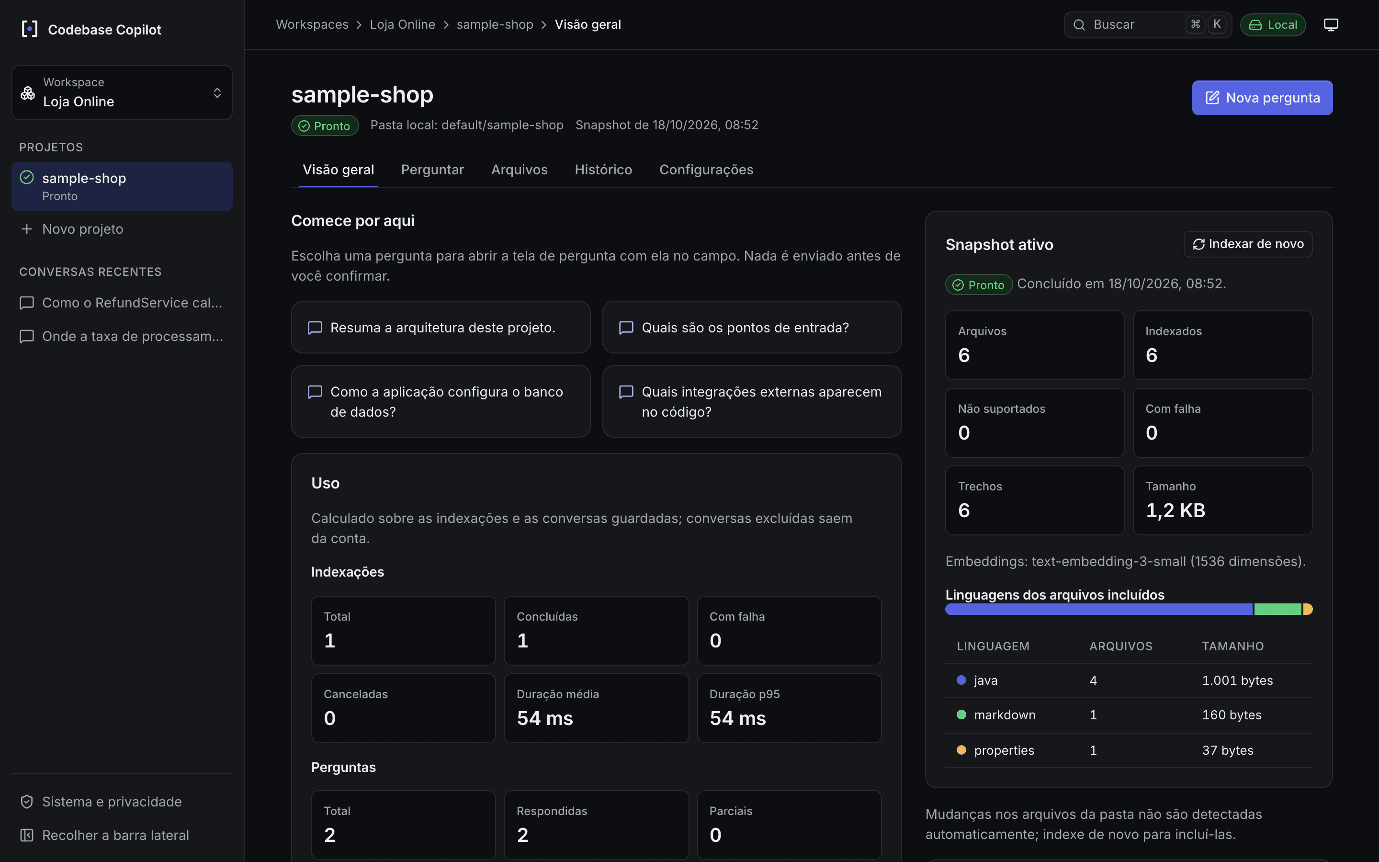Image resolution: width=1379 pixels, height=862 pixels.
Task: Click the Pronto status badge under title
Action: click(x=325, y=125)
